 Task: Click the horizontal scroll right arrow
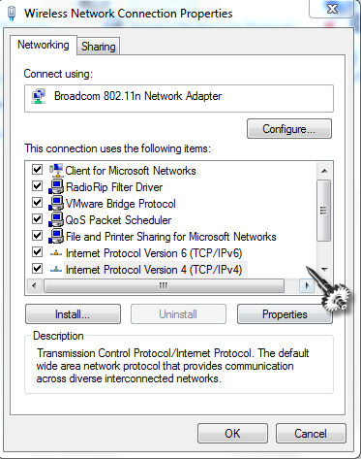coord(307,285)
